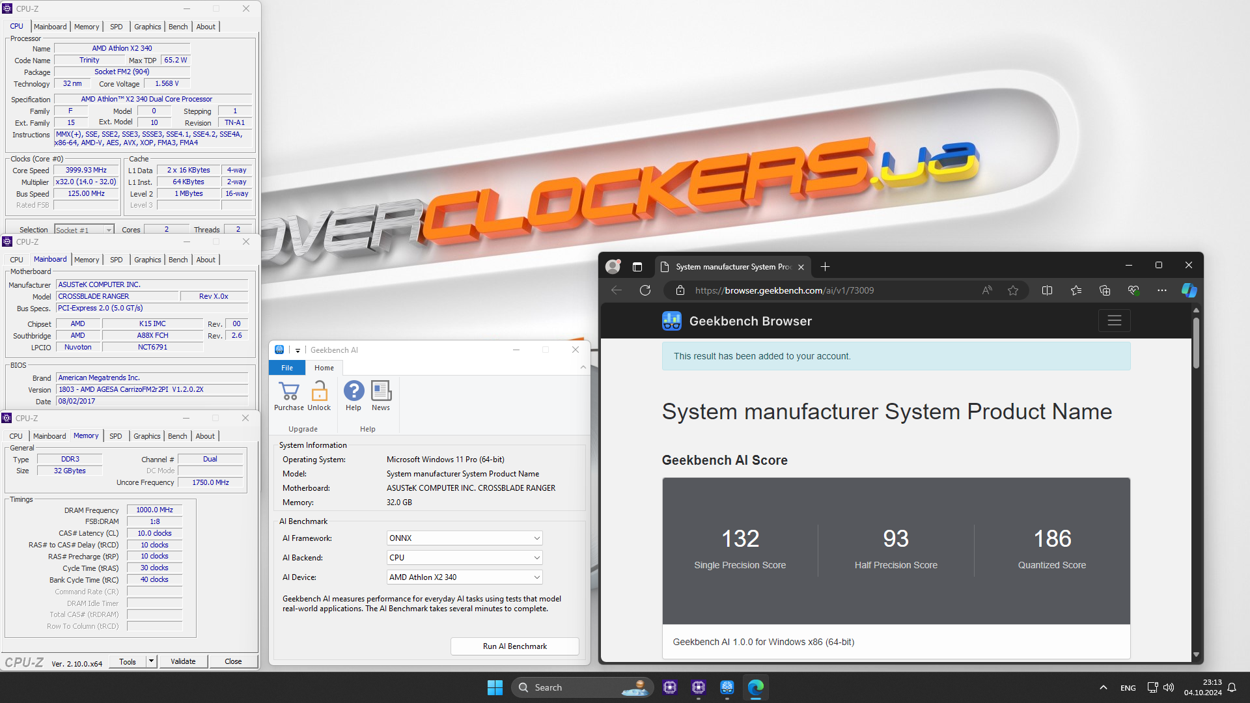The image size is (1250, 703).
Task: Open the clock showing 23:13
Action: (x=1202, y=687)
